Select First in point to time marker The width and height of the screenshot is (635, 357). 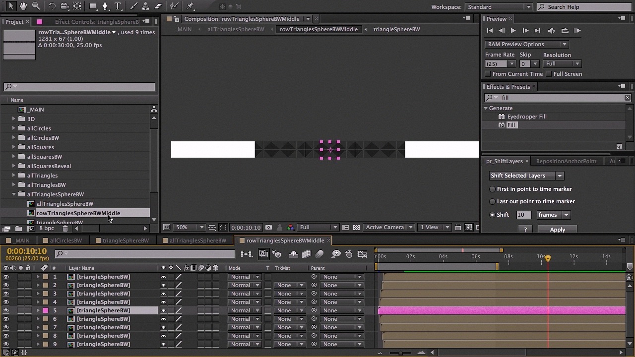pos(492,189)
